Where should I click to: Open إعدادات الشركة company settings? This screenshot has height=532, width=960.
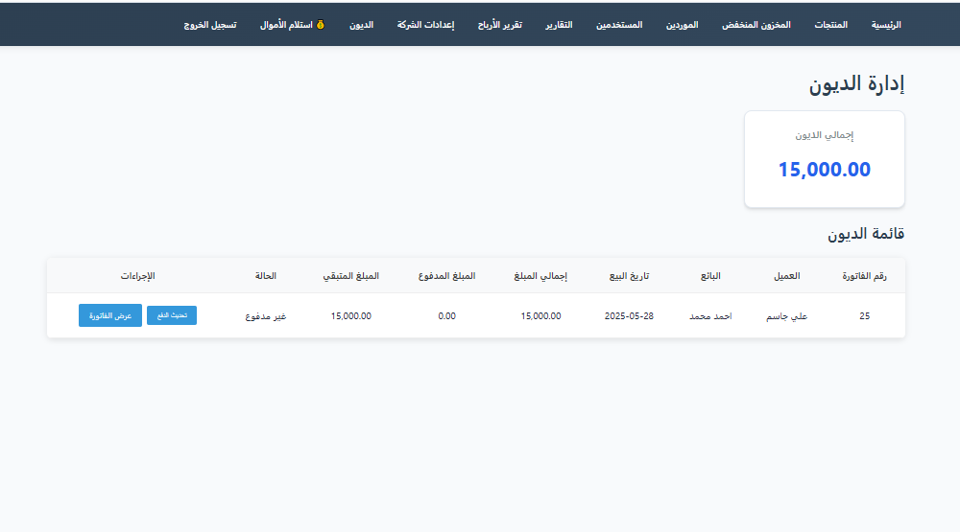(x=425, y=25)
